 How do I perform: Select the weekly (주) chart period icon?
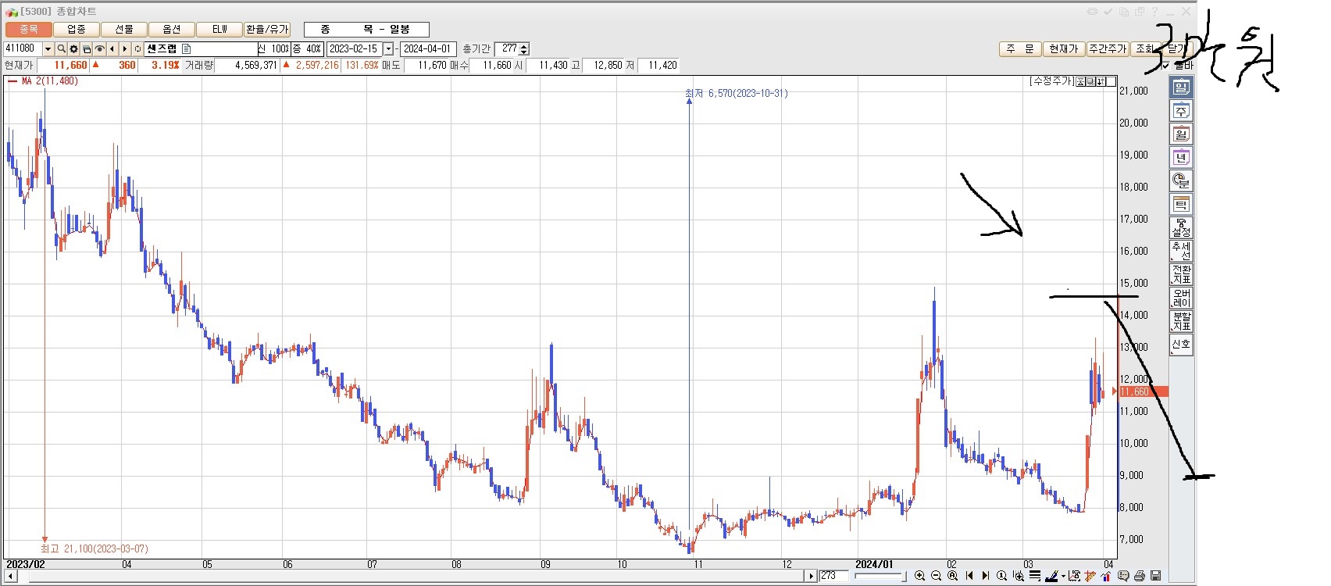[x=1180, y=111]
